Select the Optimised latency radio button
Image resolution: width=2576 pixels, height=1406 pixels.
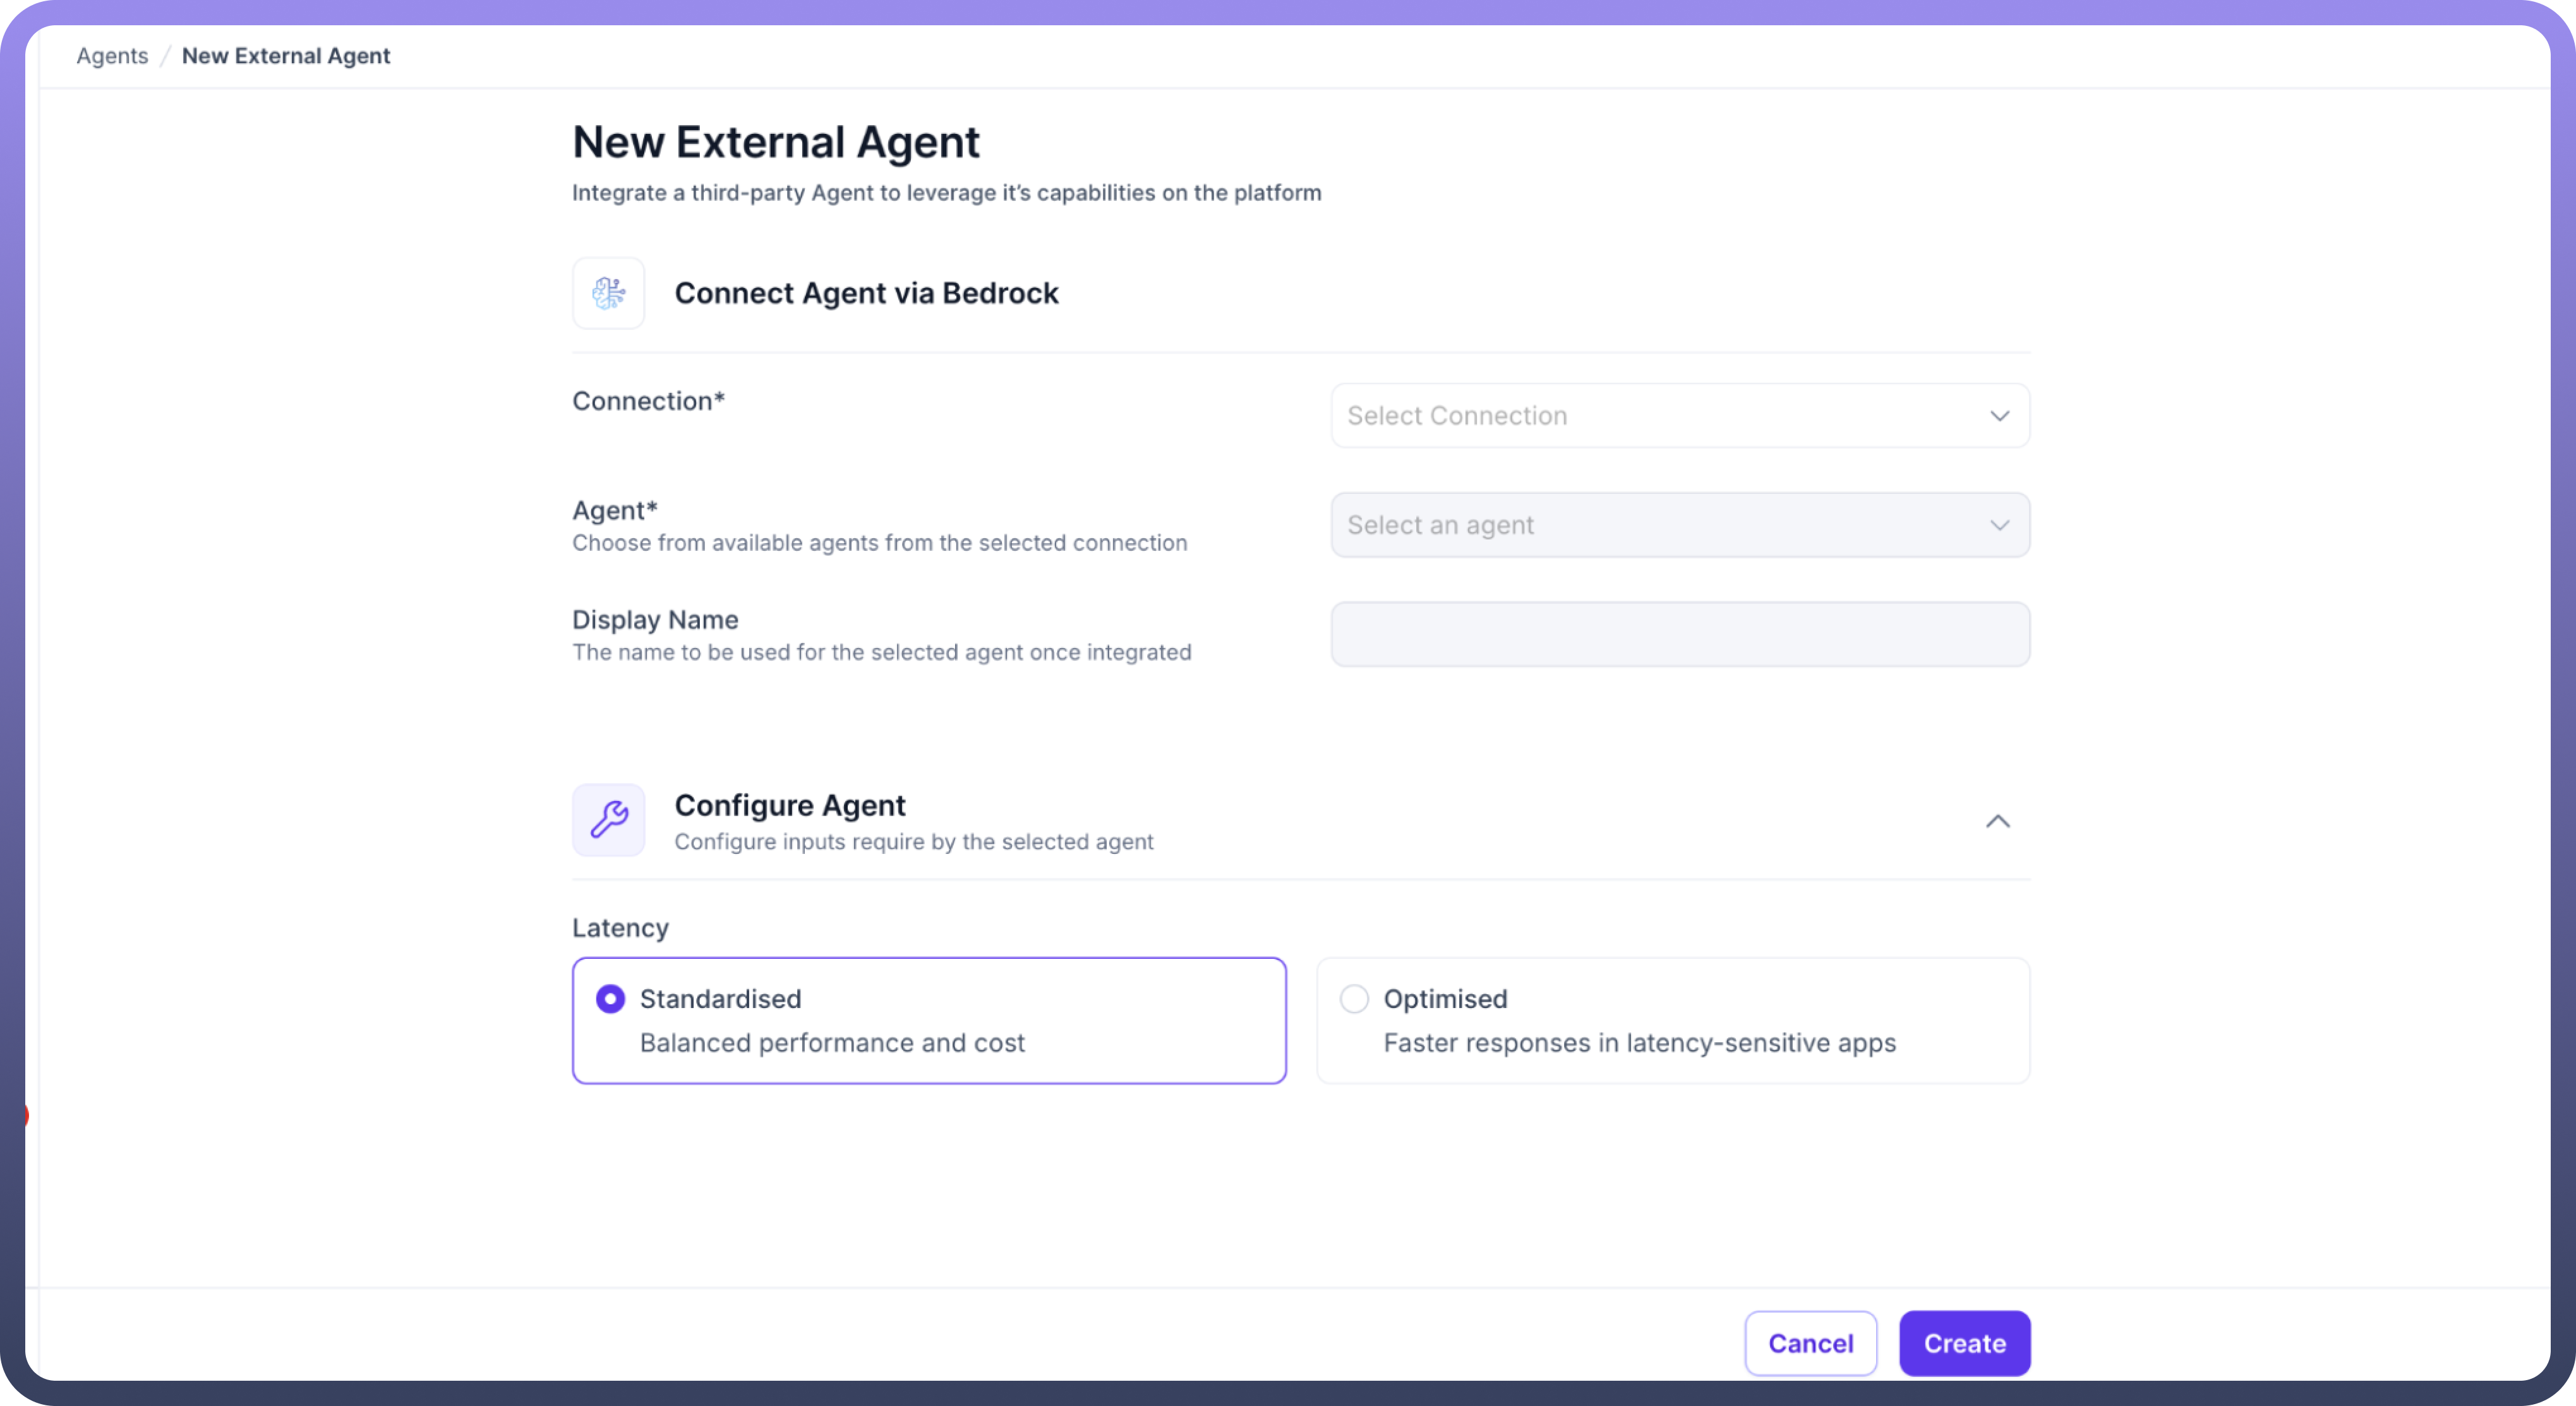tap(1354, 999)
